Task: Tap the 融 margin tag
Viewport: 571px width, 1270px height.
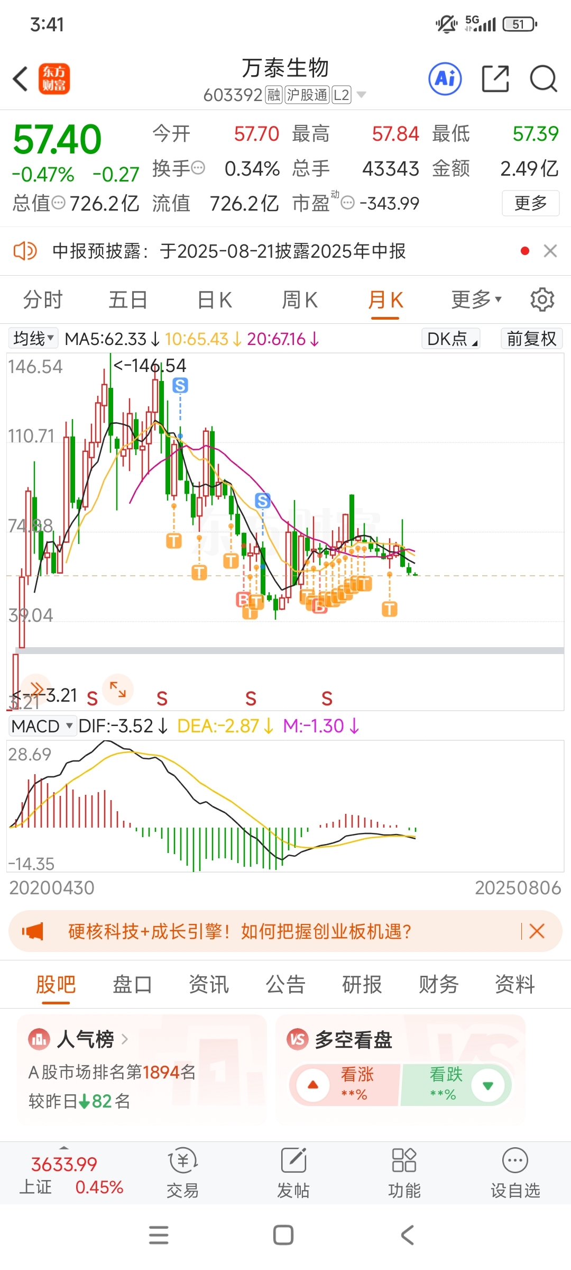Action: (274, 95)
